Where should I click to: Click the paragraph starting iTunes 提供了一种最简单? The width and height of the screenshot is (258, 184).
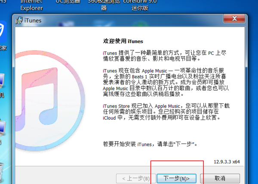coord(165,56)
